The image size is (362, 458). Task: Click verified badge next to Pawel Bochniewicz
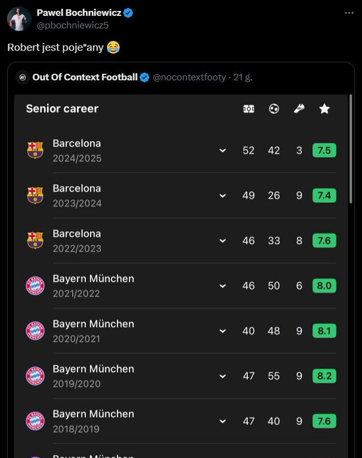tap(128, 13)
